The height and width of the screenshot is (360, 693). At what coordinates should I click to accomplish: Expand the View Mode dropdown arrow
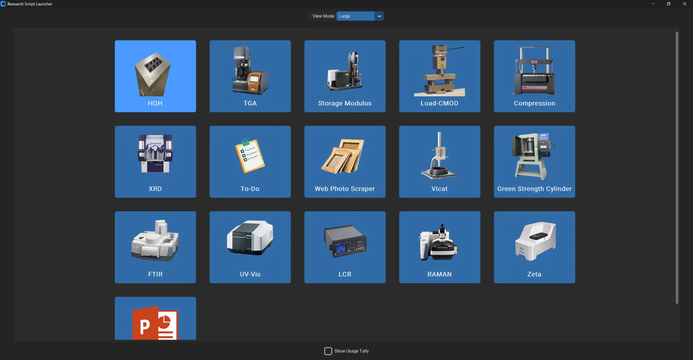click(x=379, y=16)
